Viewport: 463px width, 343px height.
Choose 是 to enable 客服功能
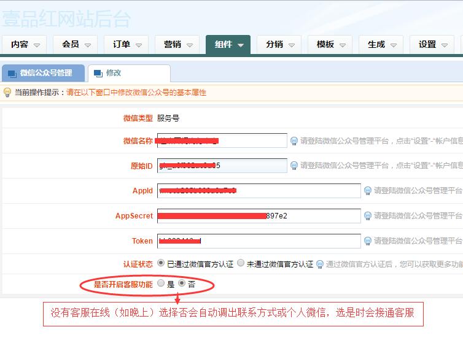161,283
